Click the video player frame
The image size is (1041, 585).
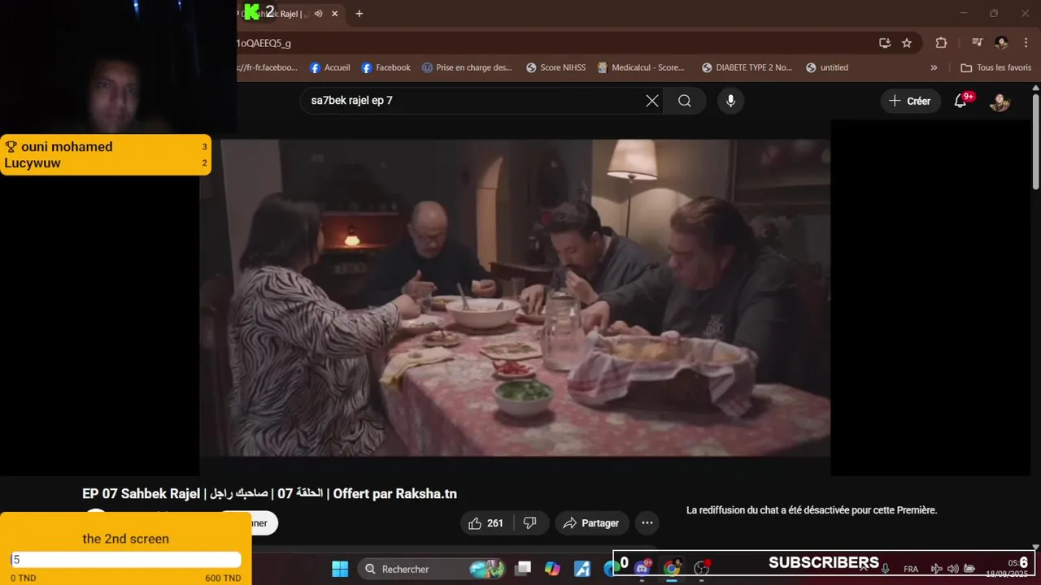pyautogui.click(x=515, y=297)
